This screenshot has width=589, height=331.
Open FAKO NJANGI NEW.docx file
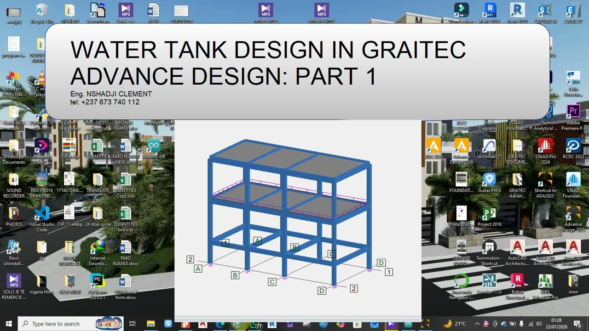[126, 151]
